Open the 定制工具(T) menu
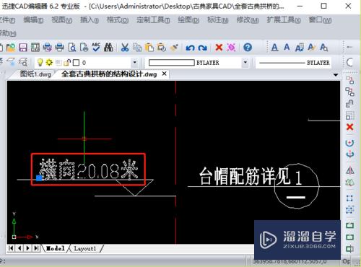The height and width of the screenshot is (267, 361). (x=153, y=20)
